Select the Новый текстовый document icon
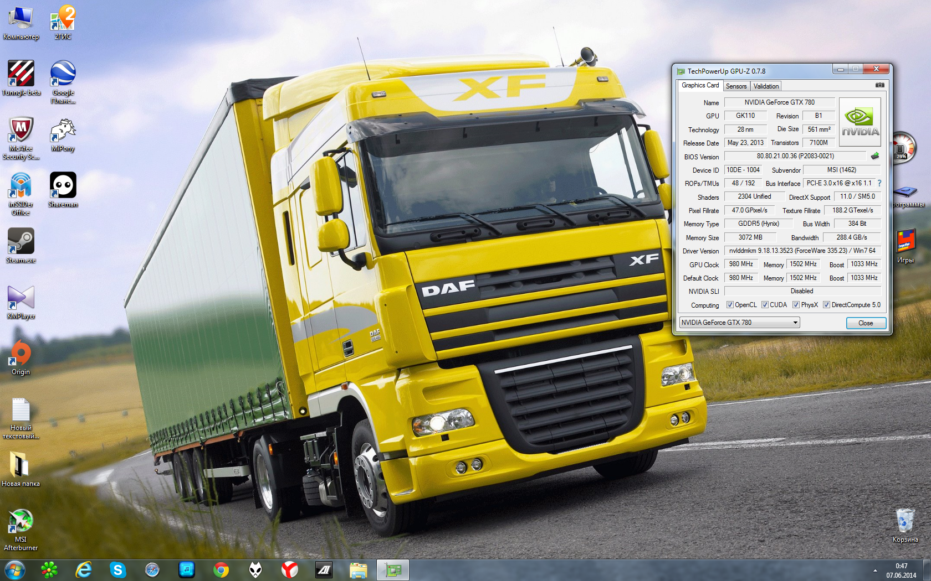The width and height of the screenshot is (931, 581). pyautogui.click(x=21, y=418)
